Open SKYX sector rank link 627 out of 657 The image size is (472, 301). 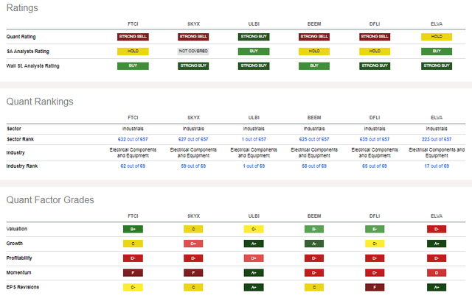(193, 139)
